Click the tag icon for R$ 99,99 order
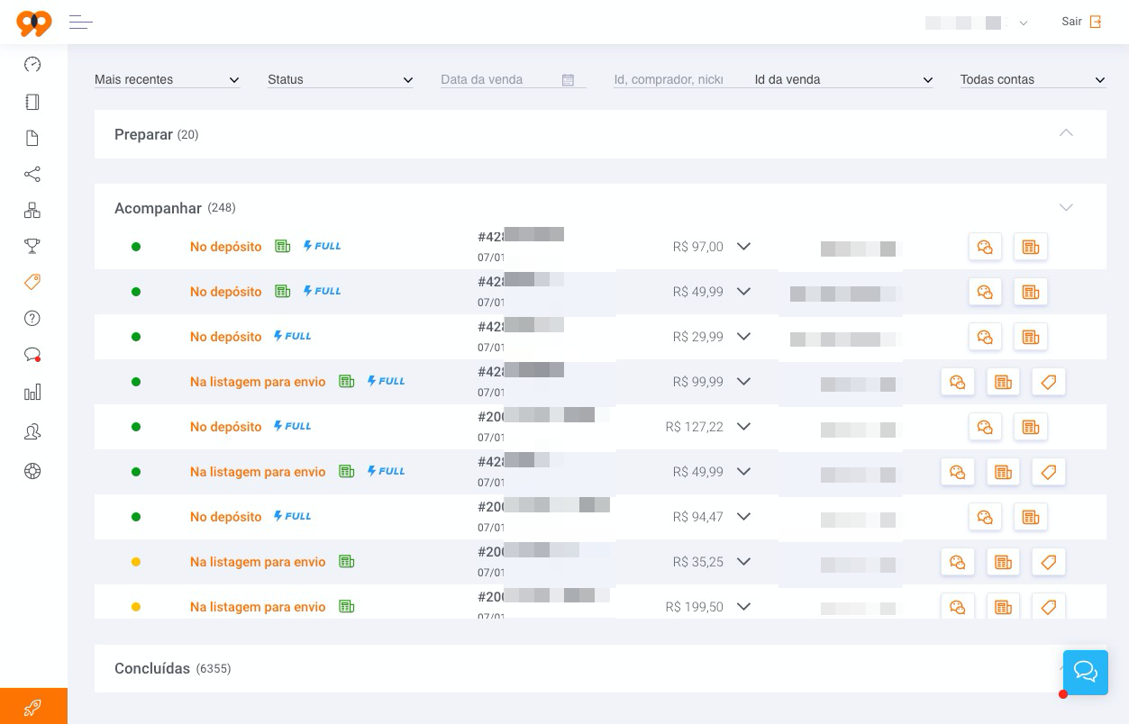The width and height of the screenshot is (1129, 724). tap(1049, 382)
